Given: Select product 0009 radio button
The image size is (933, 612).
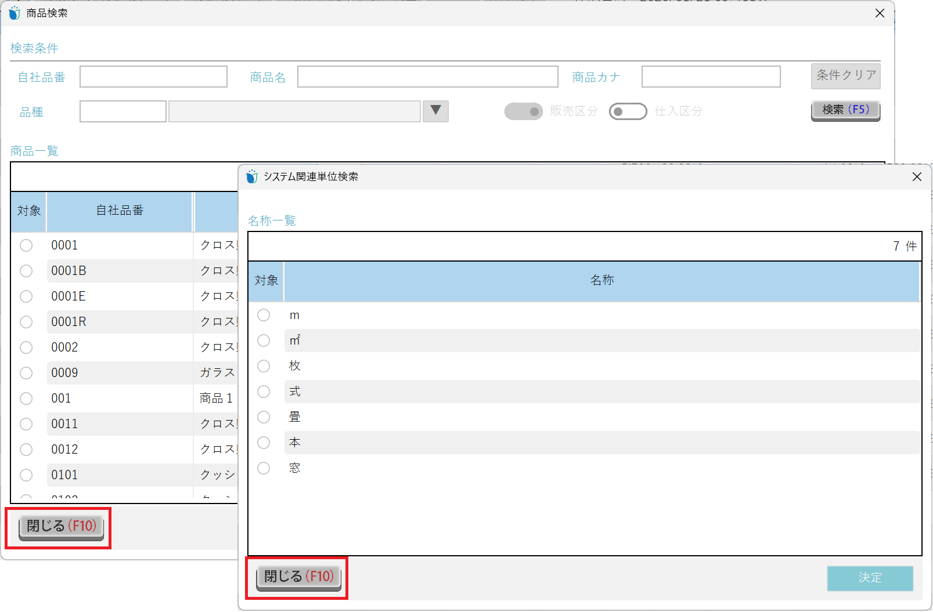Looking at the screenshot, I should pyautogui.click(x=26, y=373).
